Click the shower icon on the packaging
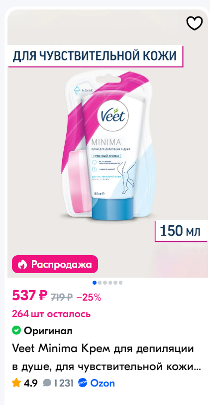Viewport: 210px width, 405px height. (77, 91)
